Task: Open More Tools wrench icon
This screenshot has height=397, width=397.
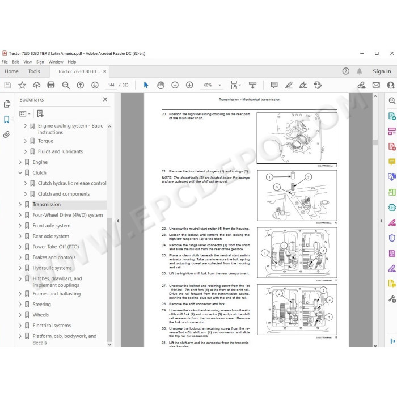Action: coord(392,299)
